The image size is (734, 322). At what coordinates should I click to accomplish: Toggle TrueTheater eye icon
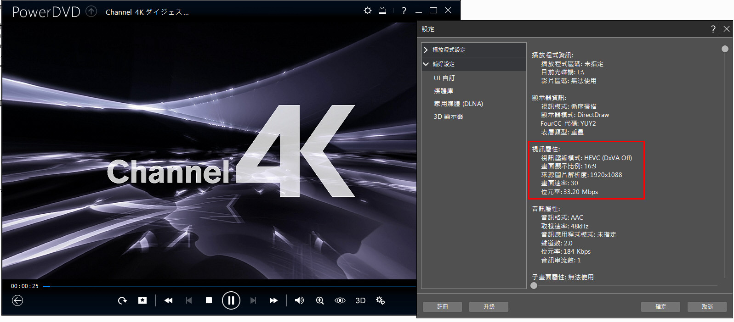(340, 300)
